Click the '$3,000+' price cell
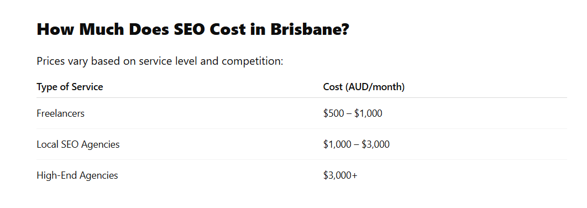The height and width of the screenshot is (208, 587). coord(340,175)
